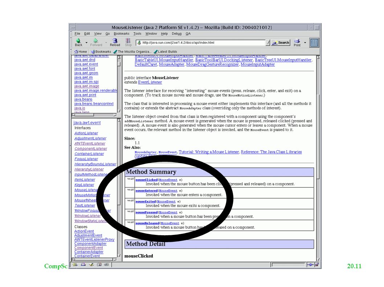This screenshot has width=384, height=287.
Task: Open Mail from the status bar component icons
Action: tap(83, 265)
